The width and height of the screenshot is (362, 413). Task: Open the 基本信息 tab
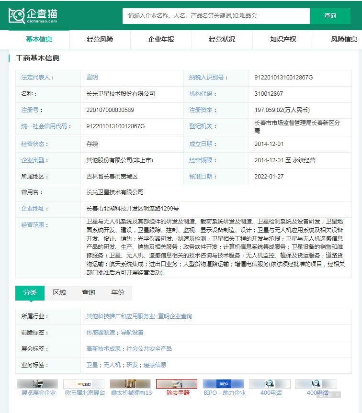coord(39,40)
